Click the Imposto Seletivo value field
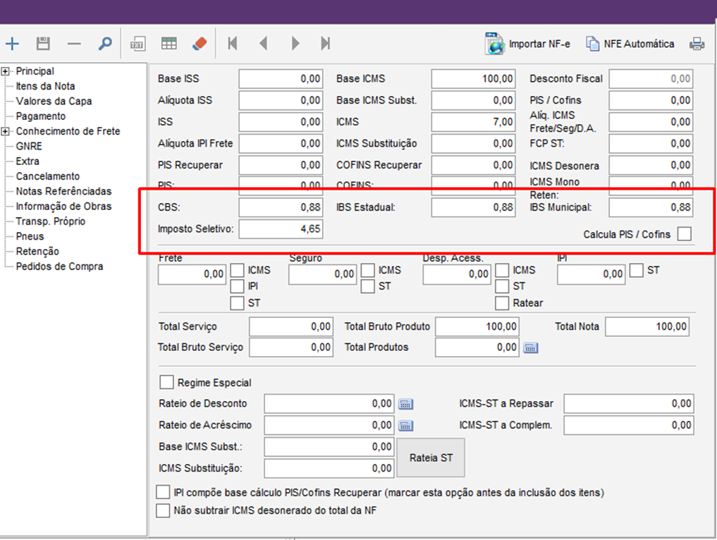Image resolution: width=717 pixels, height=540 pixels. pyautogui.click(x=281, y=229)
